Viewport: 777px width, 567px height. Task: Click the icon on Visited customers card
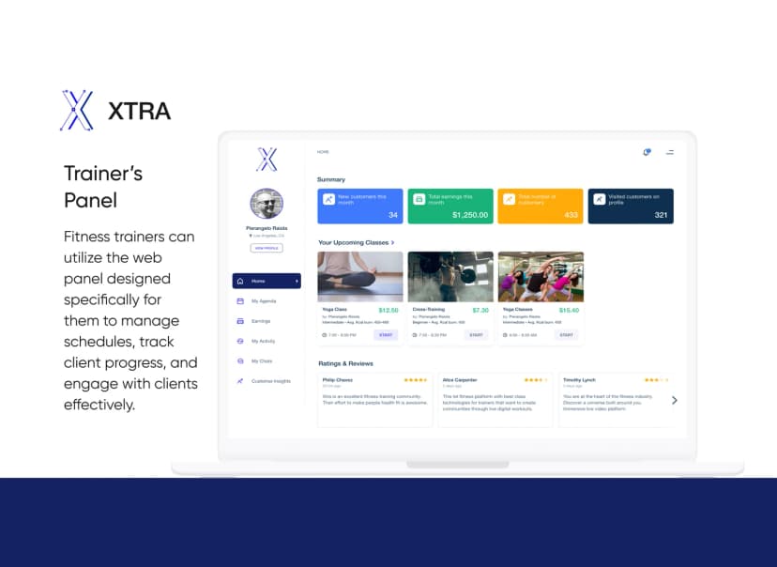(x=599, y=199)
